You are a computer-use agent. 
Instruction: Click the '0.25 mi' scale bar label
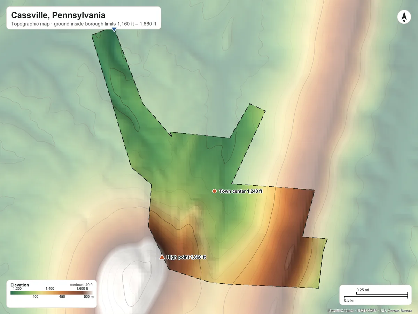[x=363, y=290]
